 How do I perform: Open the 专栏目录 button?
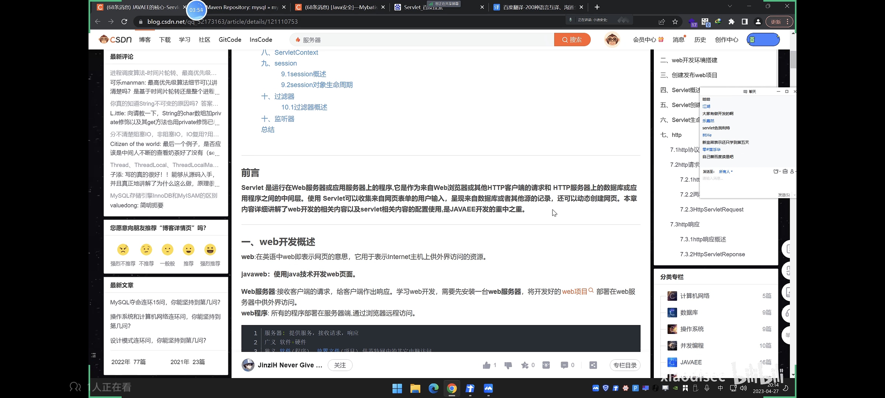pos(625,365)
